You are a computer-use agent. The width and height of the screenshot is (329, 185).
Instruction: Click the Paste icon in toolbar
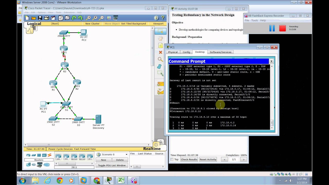tap(67, 18)
